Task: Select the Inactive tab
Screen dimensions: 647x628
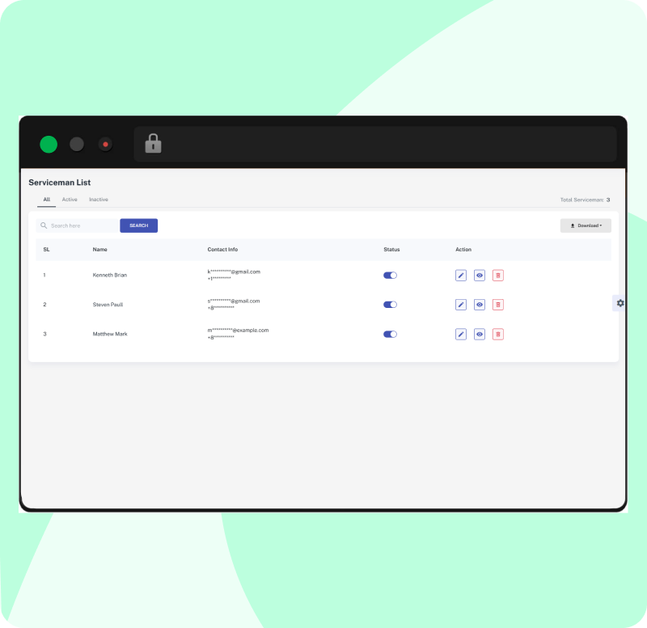Action: tap(99, 200)
